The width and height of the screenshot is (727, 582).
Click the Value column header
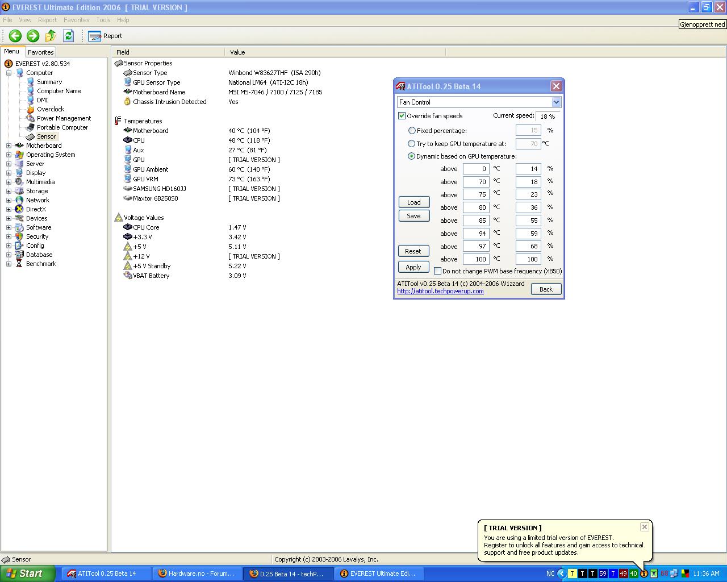pos(335,52)
